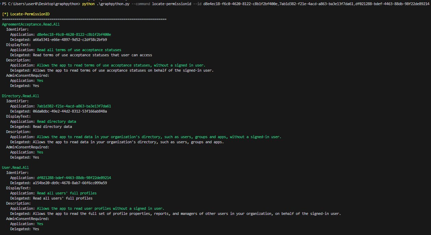431x235 pixels.
Task: Click the word python in the command line
Action: pos(88,3)
